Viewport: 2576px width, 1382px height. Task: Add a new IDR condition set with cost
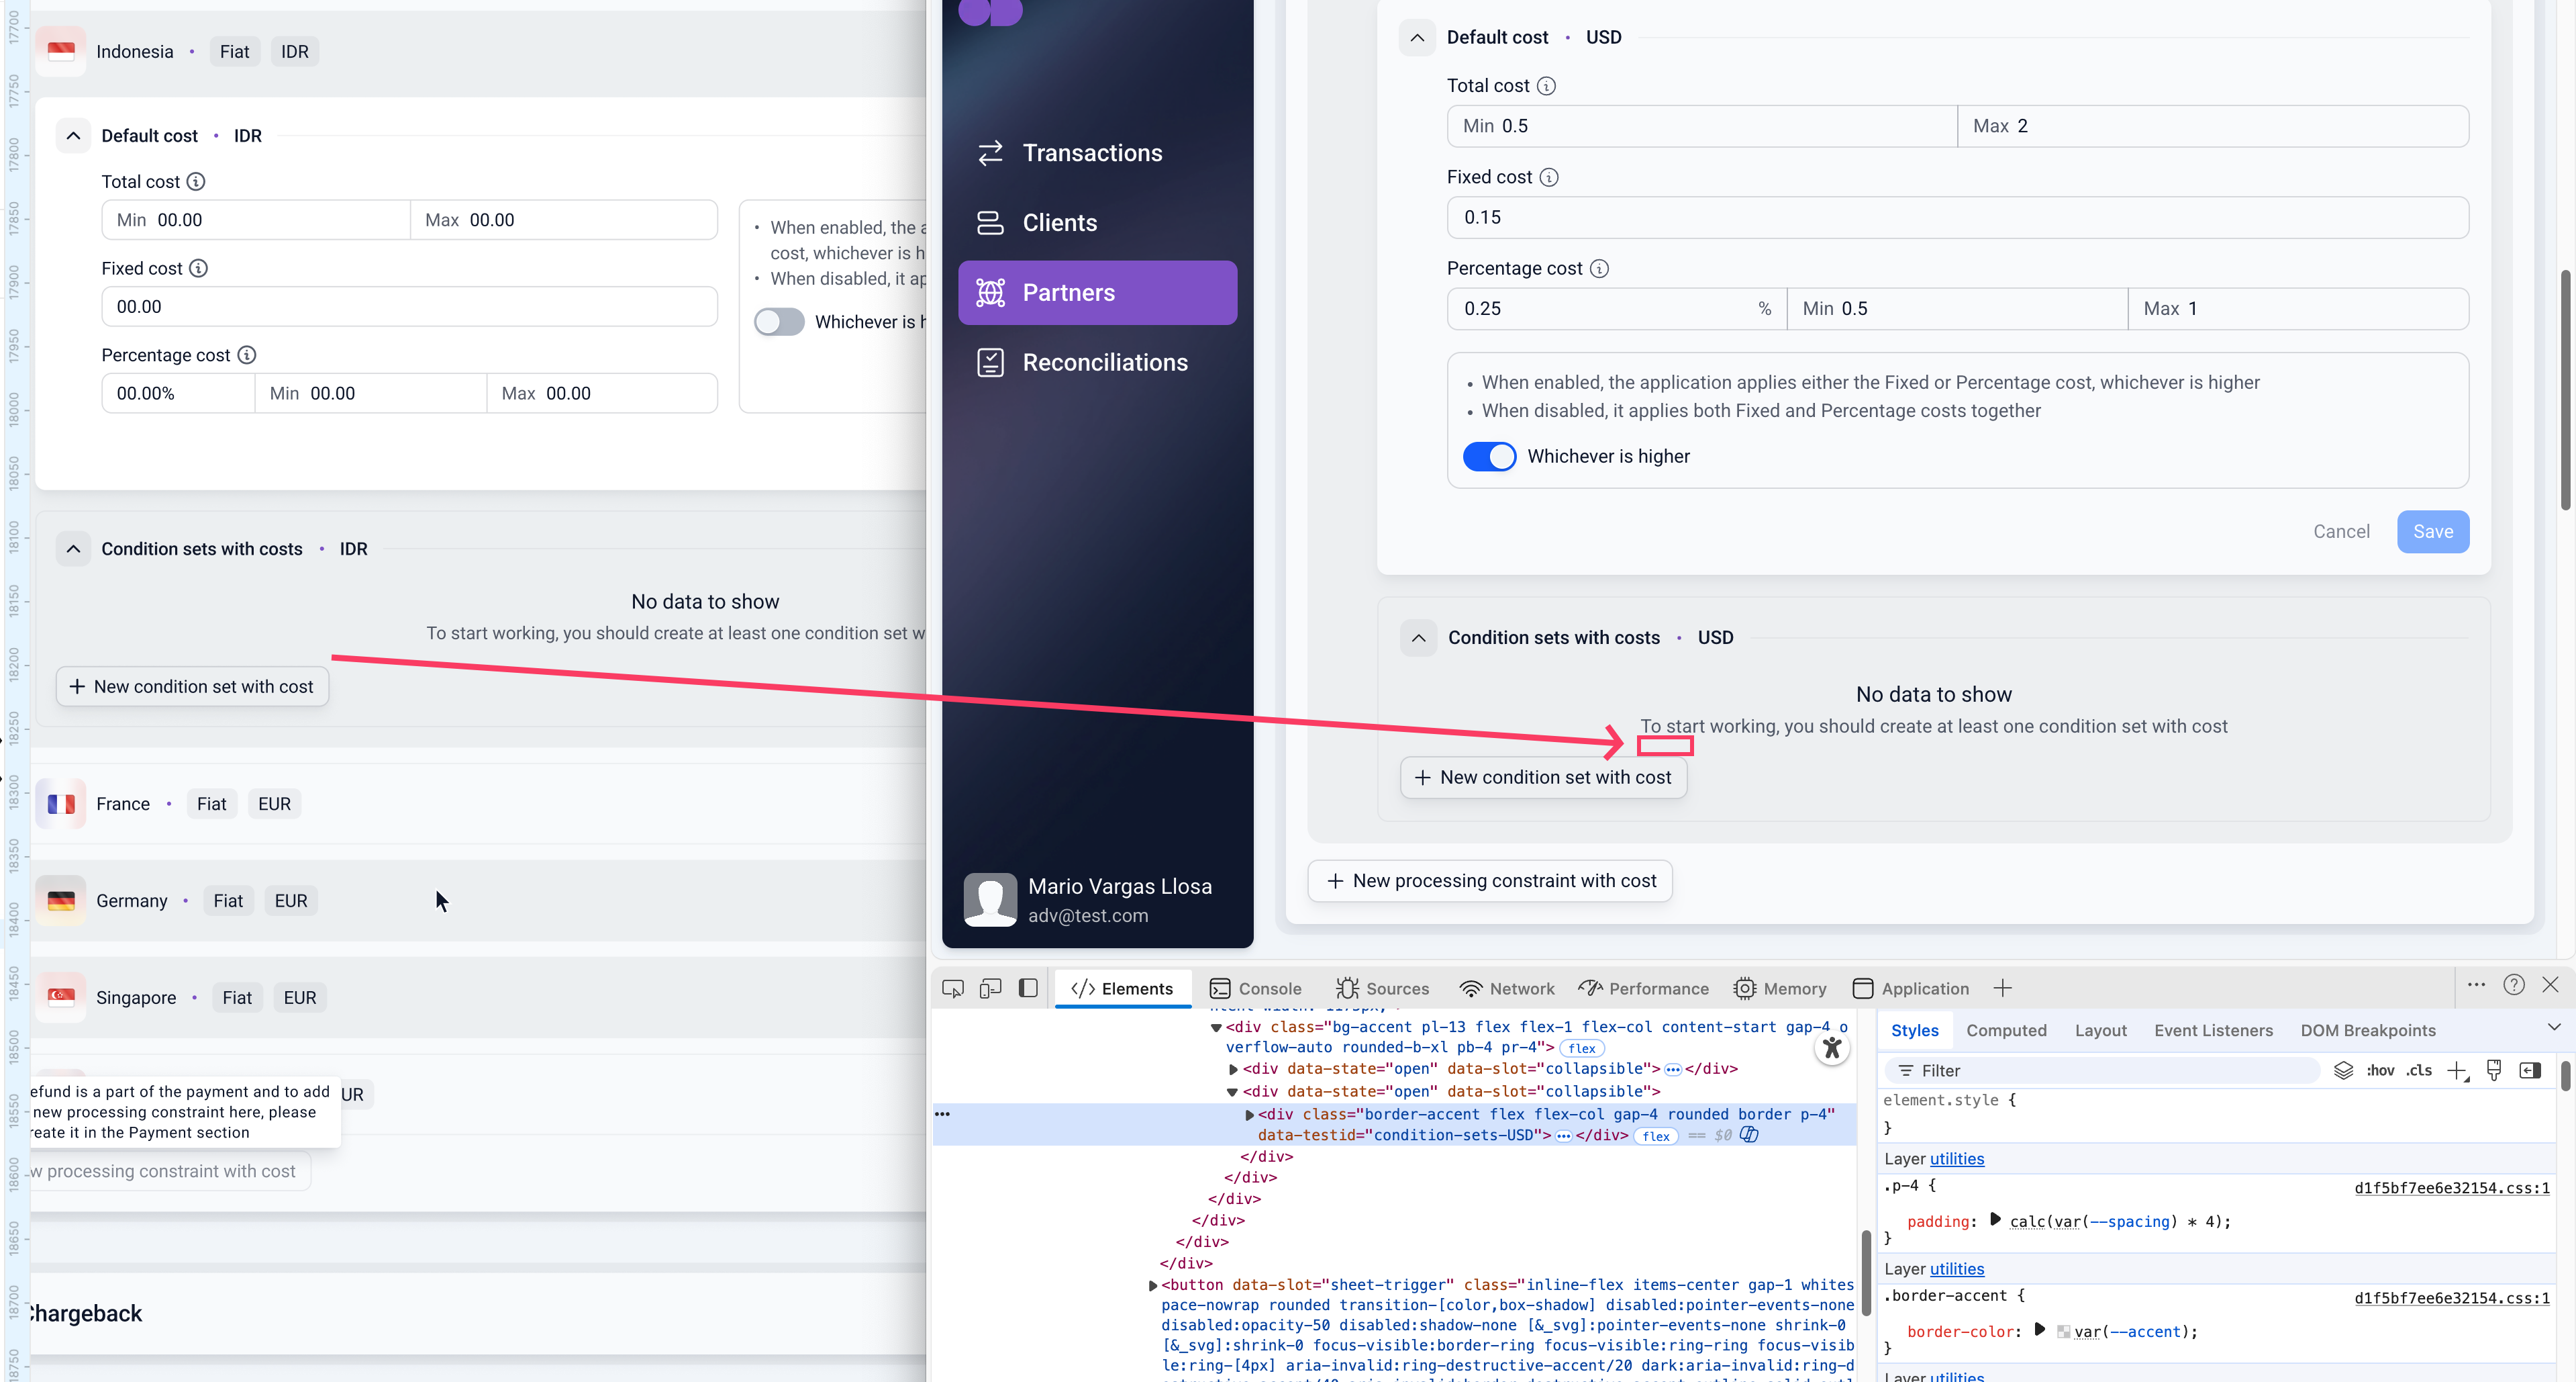point(192,686)
